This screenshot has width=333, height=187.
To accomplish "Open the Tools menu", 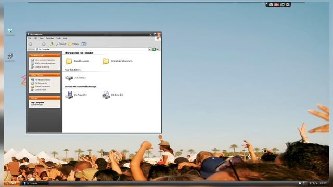I will pos(58,38).
